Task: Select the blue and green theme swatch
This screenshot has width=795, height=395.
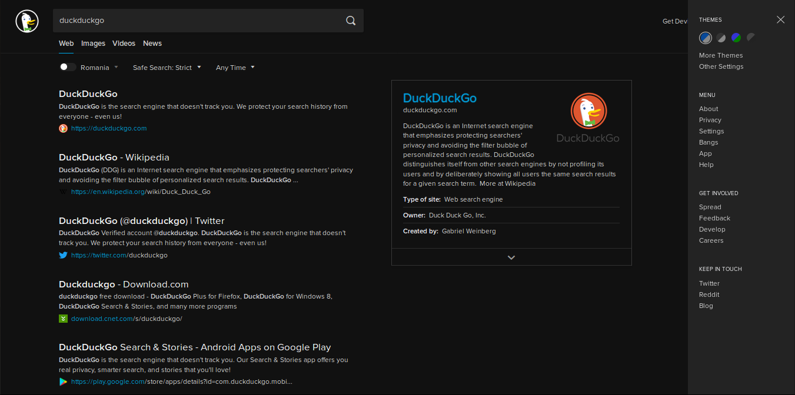Action: (x=736, y=38)
